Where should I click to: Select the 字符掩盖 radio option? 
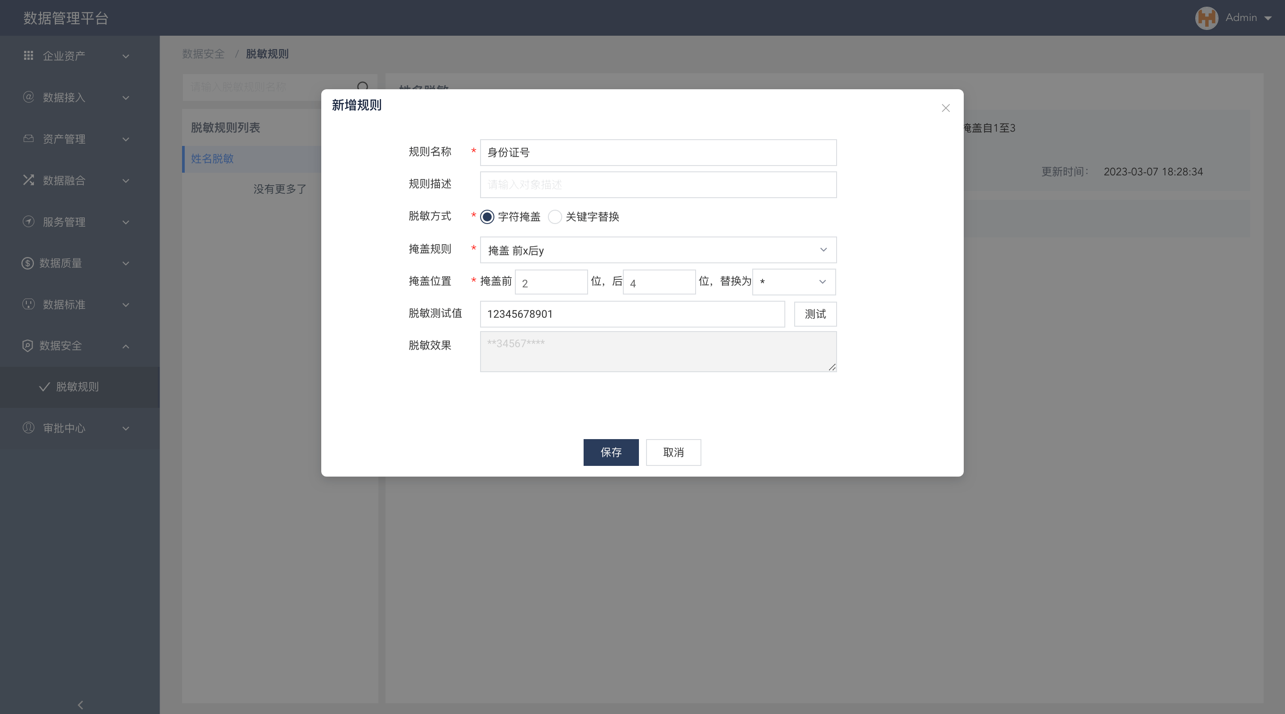coord(487,216)
